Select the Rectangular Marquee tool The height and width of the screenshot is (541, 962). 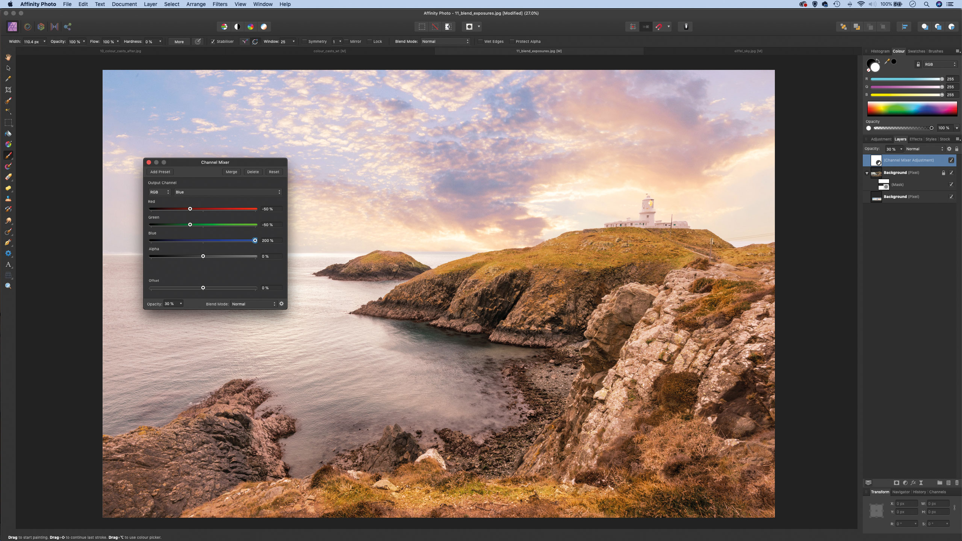click(x=8, y=122)
